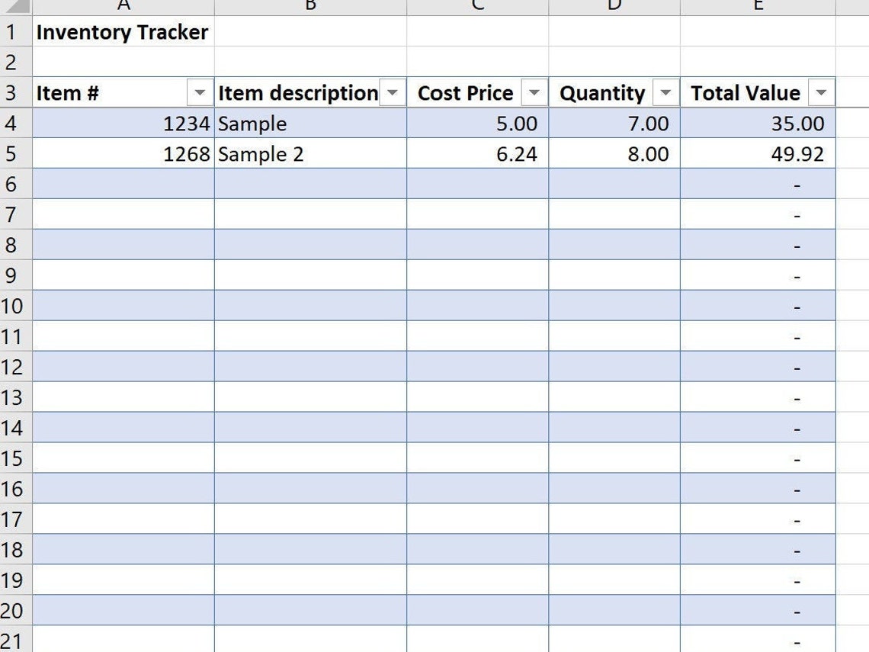
Task: Click the cell containing 1234
Action: click(x=122, y=123)
